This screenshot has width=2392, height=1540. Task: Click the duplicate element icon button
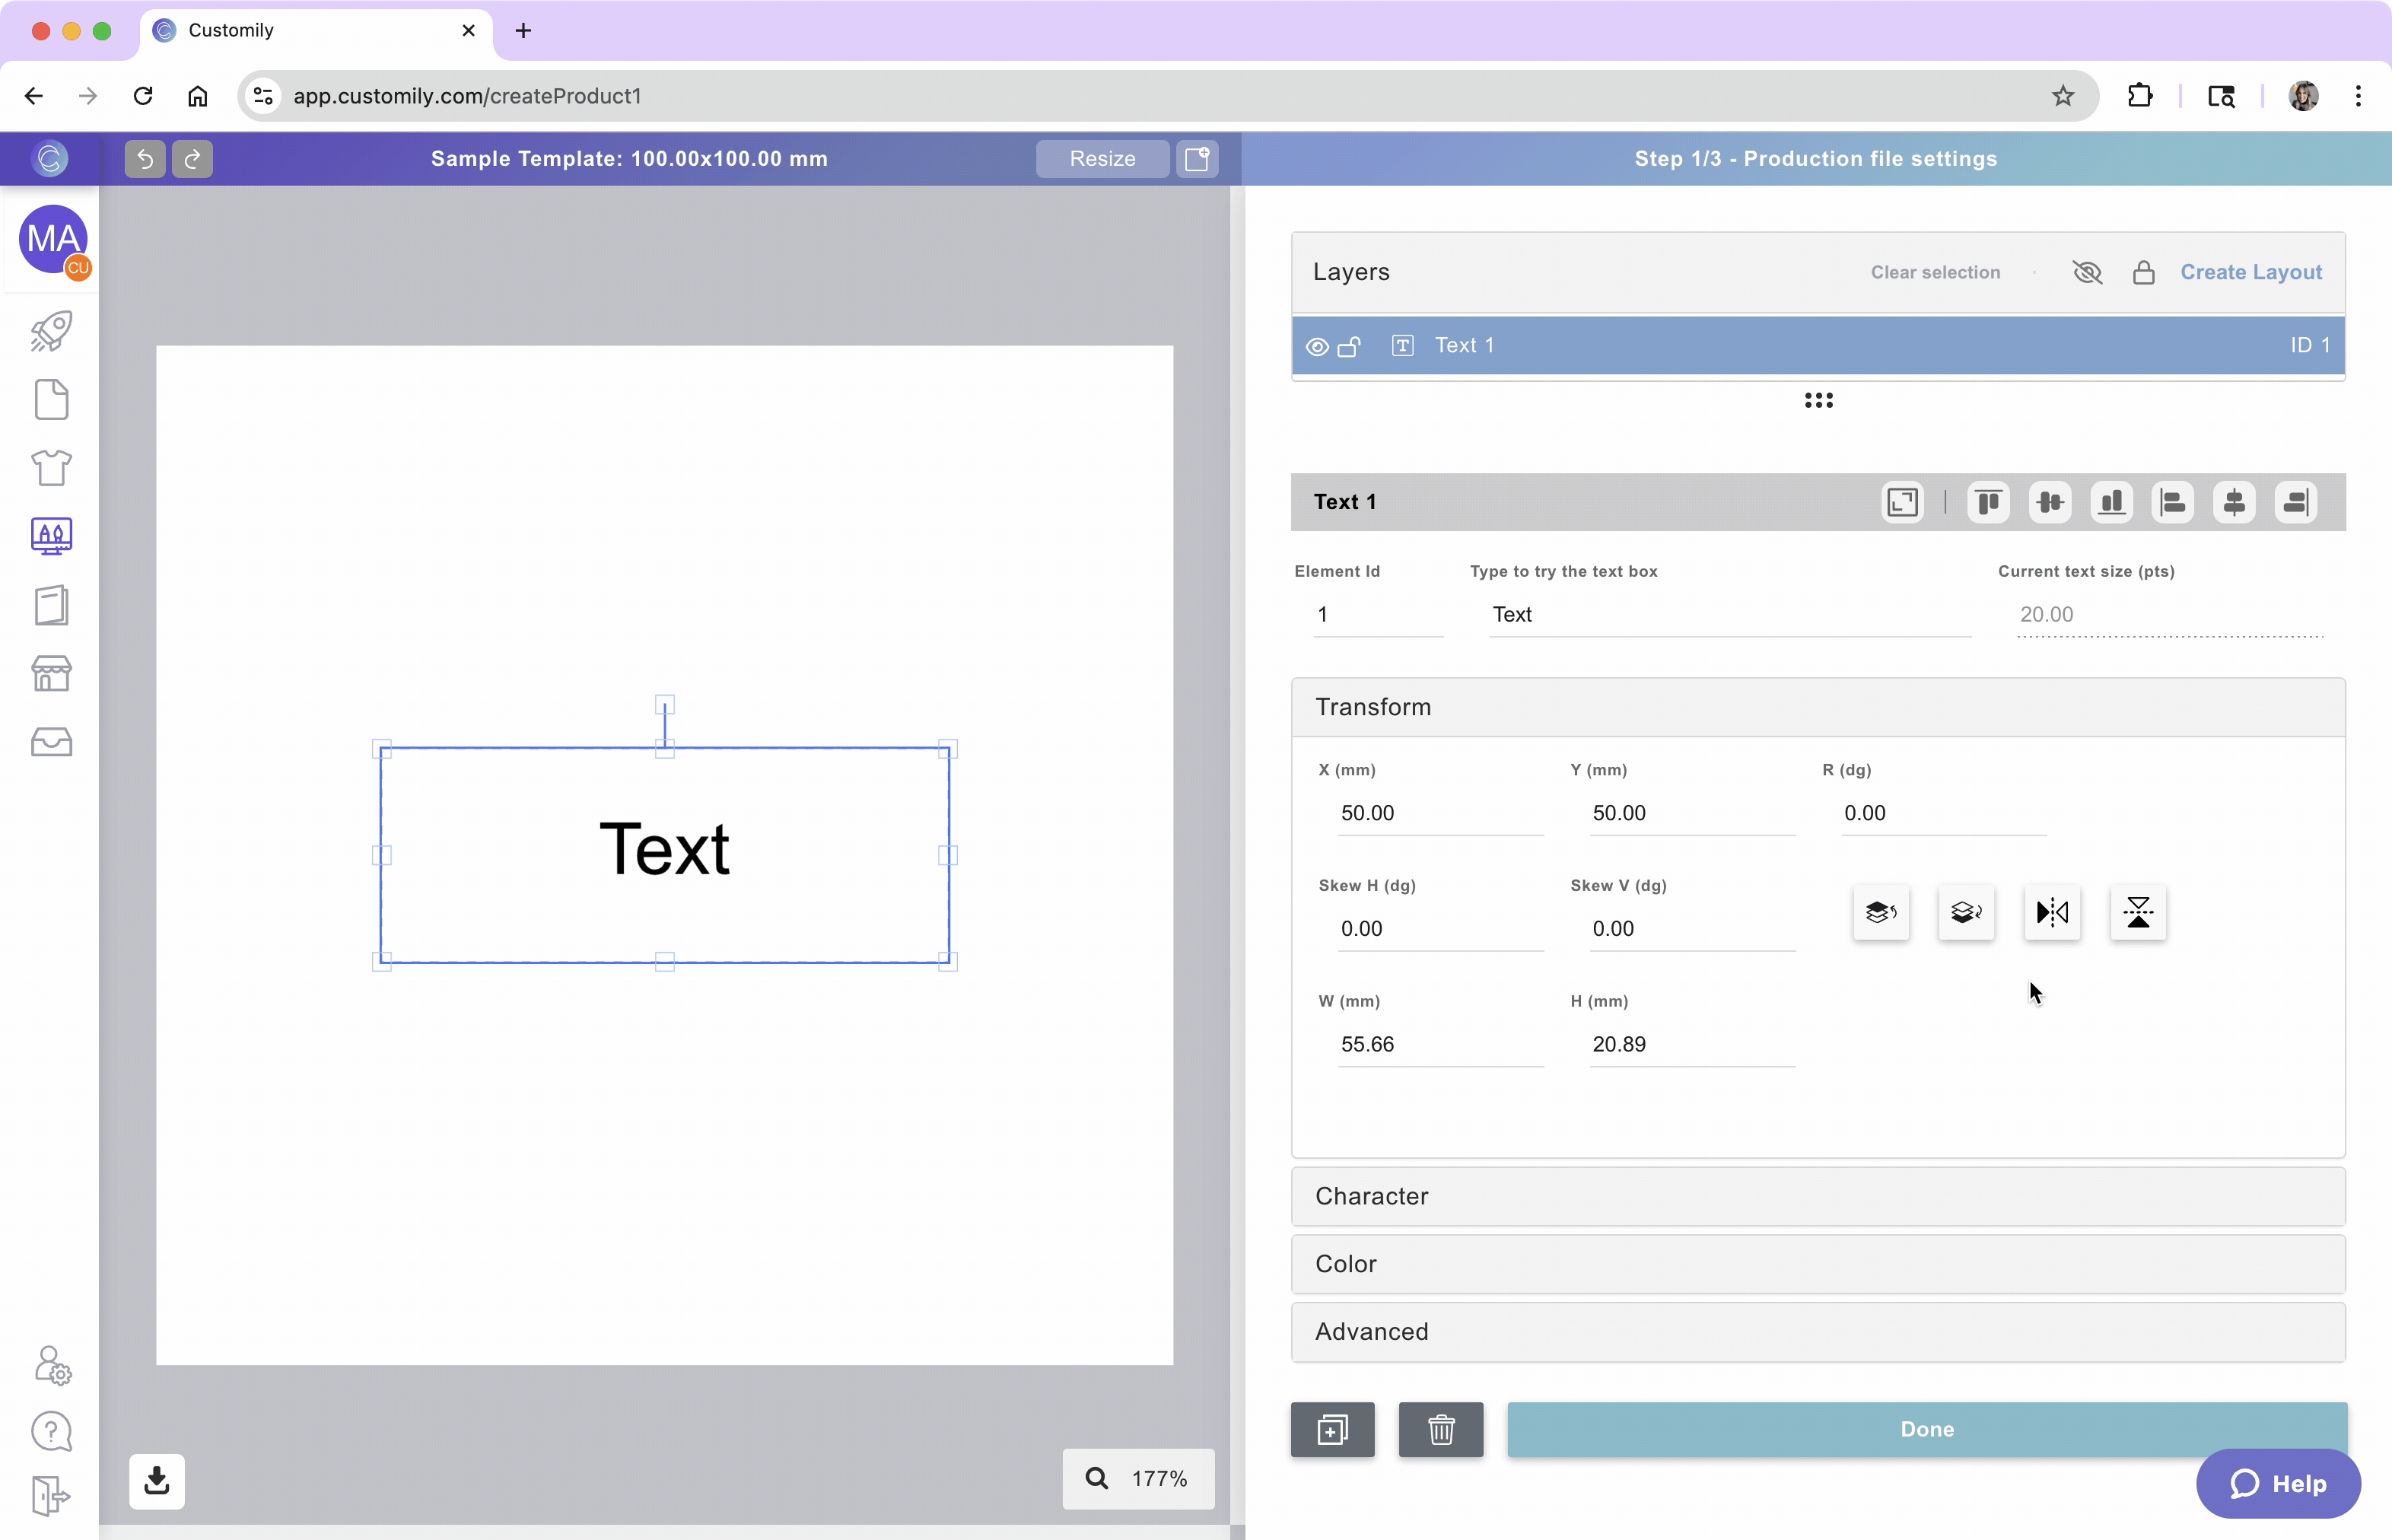coord(1332,1430)
